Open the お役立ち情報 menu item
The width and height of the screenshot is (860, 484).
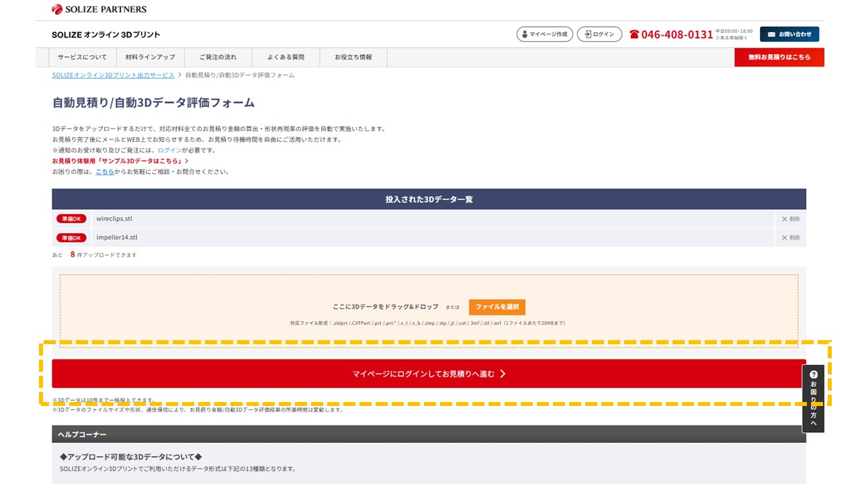(353, 57)
